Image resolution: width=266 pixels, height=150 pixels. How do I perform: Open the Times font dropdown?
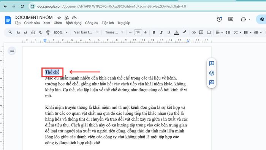point(114,32)
